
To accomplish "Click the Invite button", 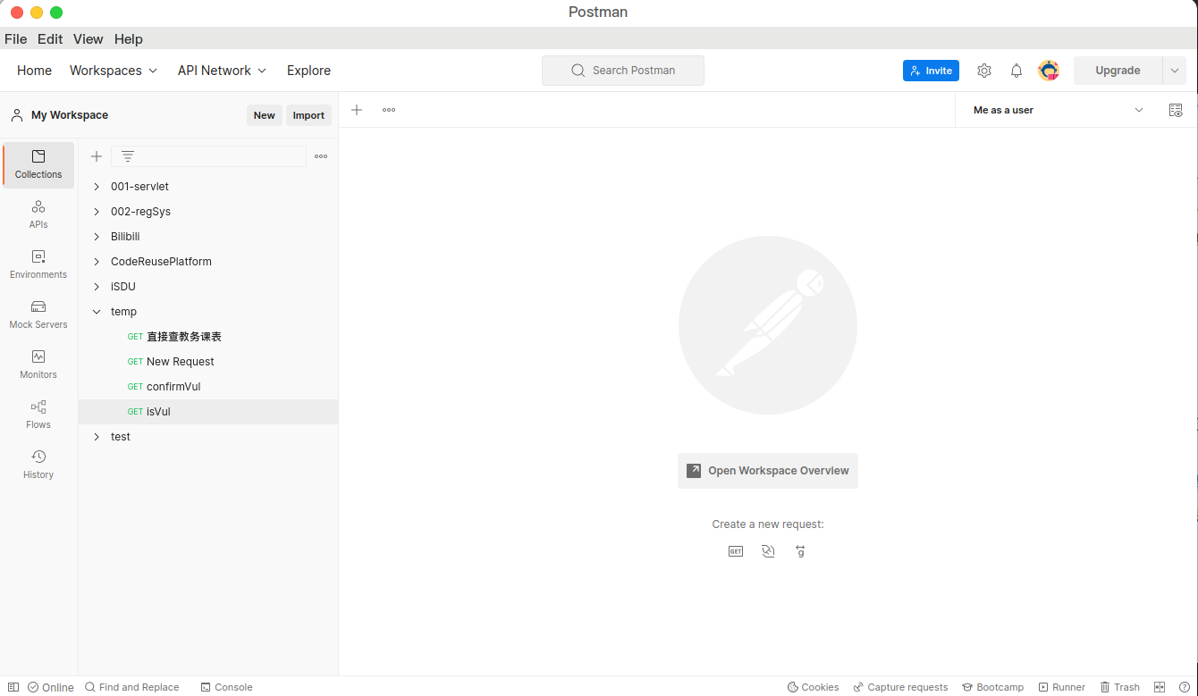I will [x=931, y=71].
